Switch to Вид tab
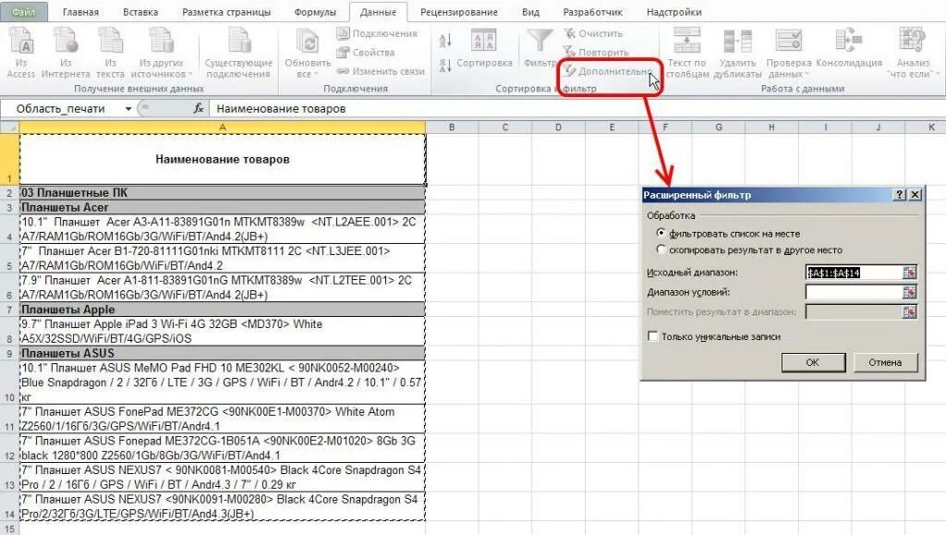Viewport: 946px width, 535px height. click(x=530, y=12)
